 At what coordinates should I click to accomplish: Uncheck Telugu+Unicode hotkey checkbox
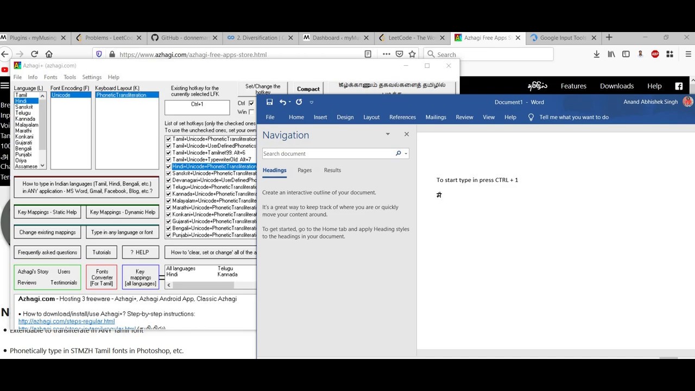coord(168,187)
